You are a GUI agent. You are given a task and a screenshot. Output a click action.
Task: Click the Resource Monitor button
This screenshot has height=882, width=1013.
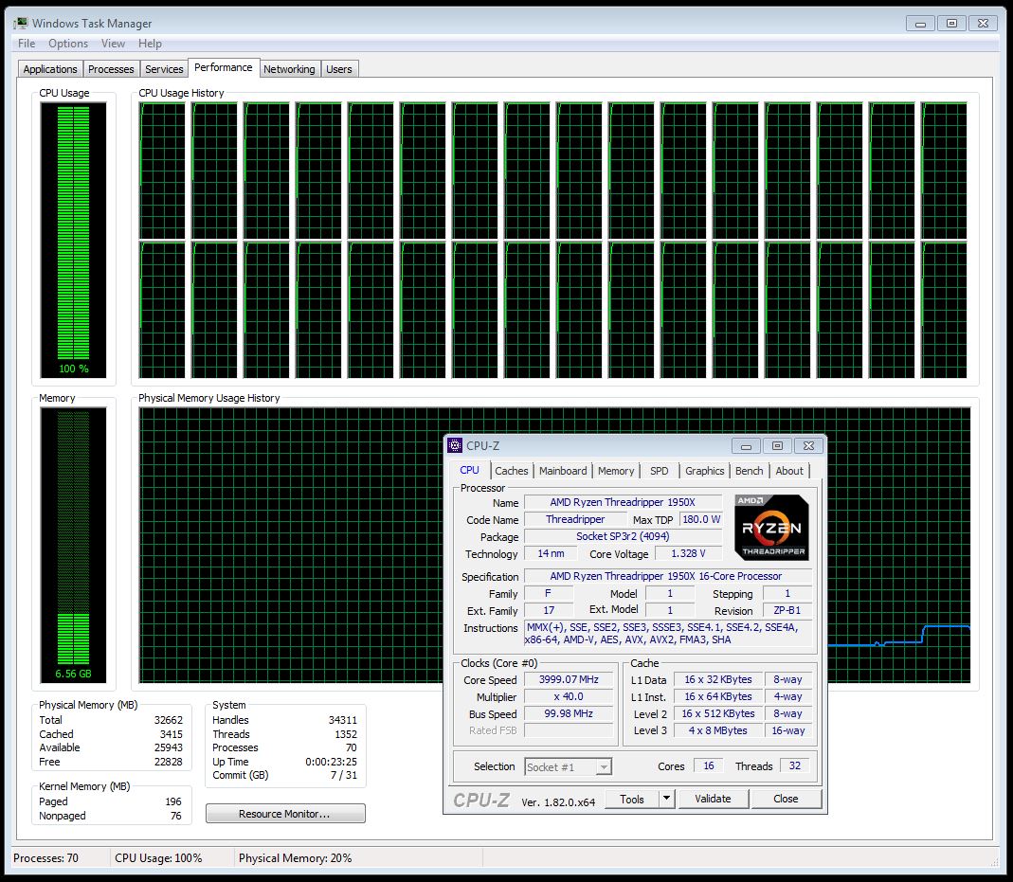284,814
